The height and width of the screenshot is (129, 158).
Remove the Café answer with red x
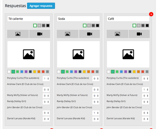click(x=151, y=14)
